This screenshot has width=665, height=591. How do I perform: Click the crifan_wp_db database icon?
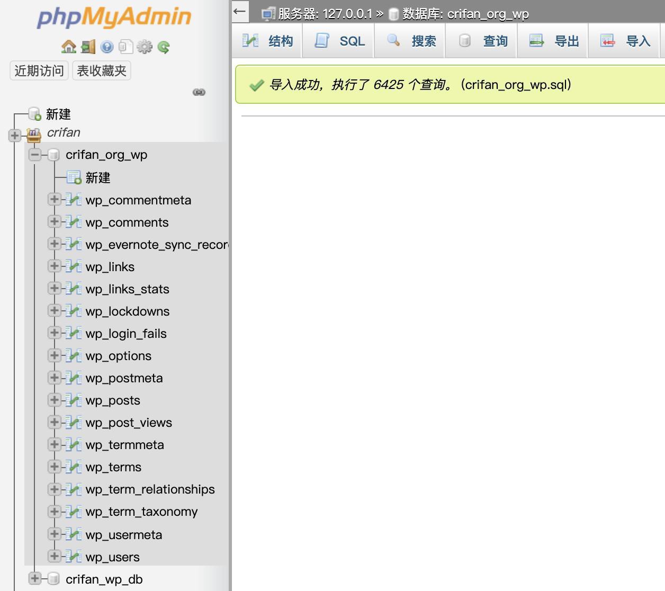coord(53,579)
